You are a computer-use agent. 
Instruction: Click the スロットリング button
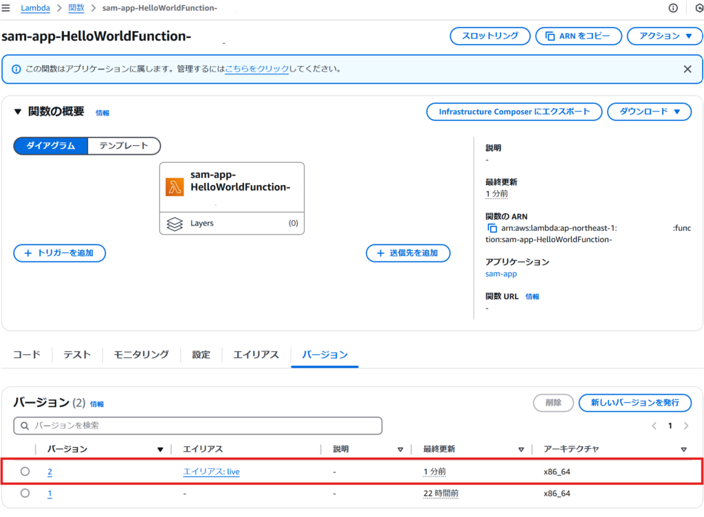pos(490,36)
